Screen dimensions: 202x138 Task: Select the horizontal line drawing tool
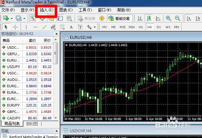[x=35, y=27]
